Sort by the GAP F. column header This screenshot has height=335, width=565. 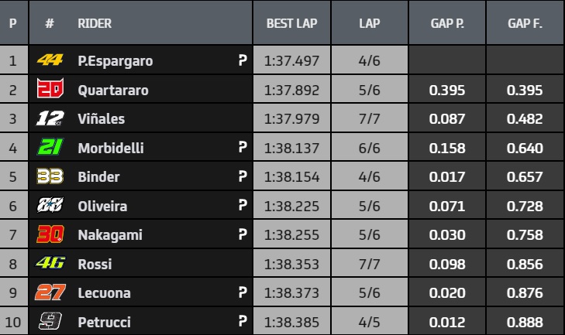point(525,23)
